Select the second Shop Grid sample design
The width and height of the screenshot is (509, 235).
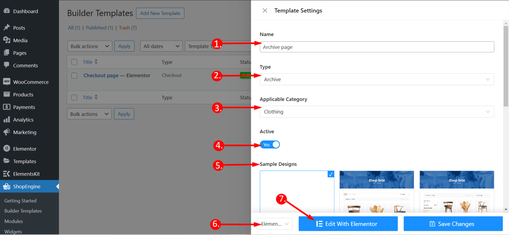(457, 192)
